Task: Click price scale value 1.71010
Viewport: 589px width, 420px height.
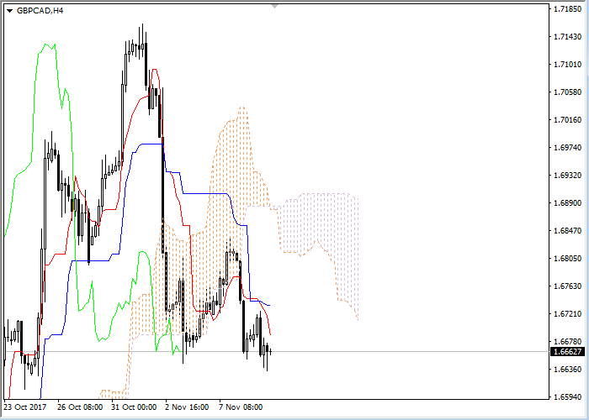Action: [568, 65]
